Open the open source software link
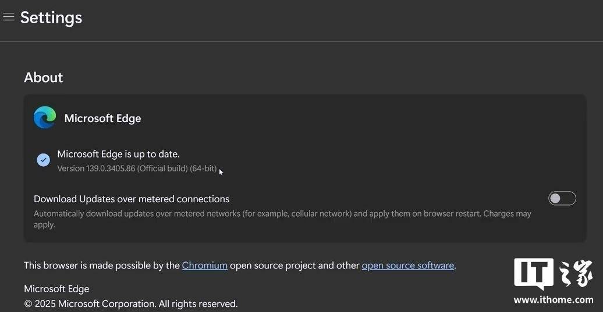The height and width of the screenshot is (312, 603). tap(407, 266)
